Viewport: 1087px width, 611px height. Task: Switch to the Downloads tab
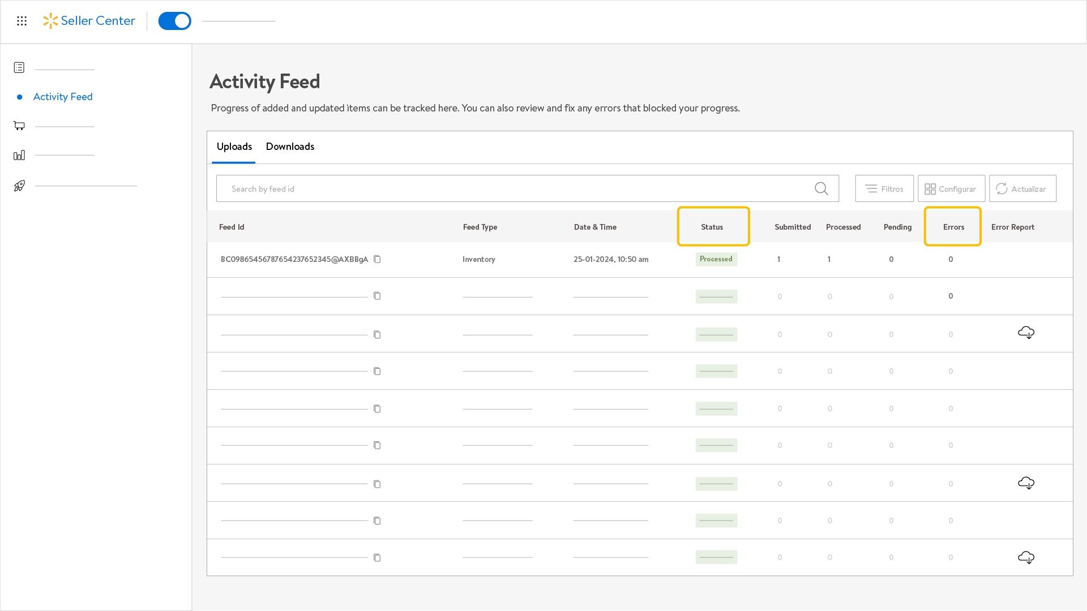(x=290, y=147)
